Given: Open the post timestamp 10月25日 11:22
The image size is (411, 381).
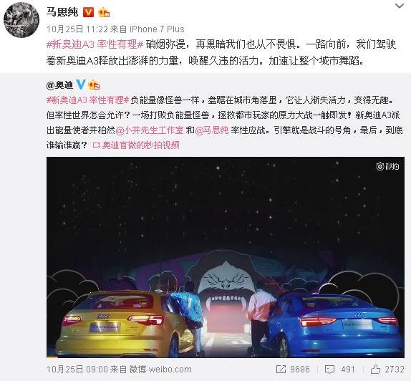Looking at the screenshot, I should (x=77, y=29).
